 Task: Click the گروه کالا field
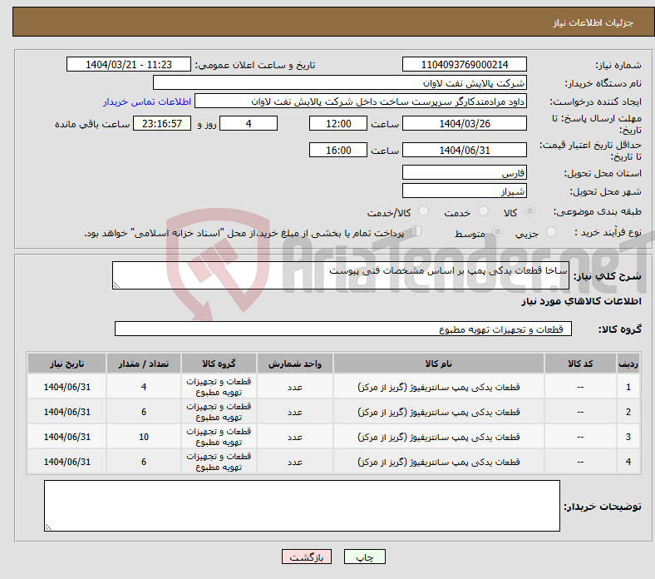click(343, 329)
